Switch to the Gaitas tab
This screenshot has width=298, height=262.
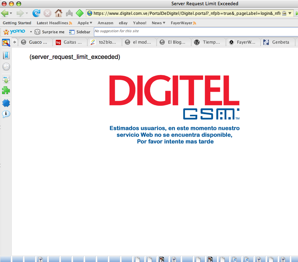click(x=70, y=42)
